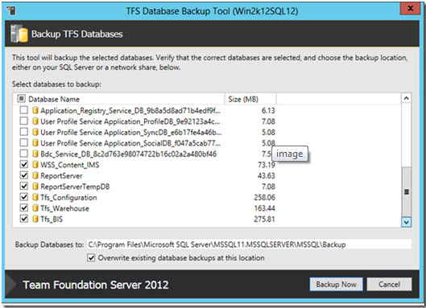Screen dimensions: 426x308
Task: Click the image tooltip popup
Action: 290,154
